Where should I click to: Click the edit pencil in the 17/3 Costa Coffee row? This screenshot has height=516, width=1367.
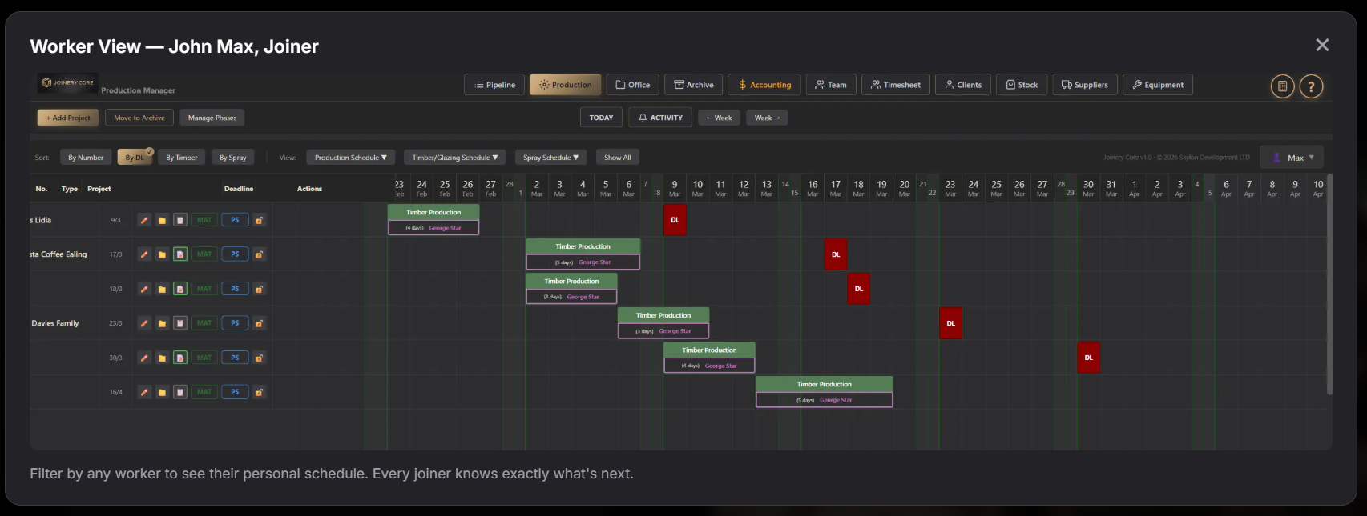click(144, 254)
